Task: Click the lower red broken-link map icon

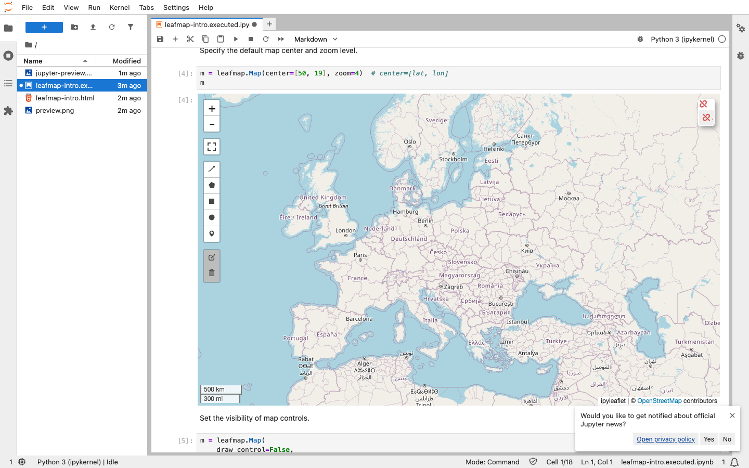Action: tap(706, 118)
